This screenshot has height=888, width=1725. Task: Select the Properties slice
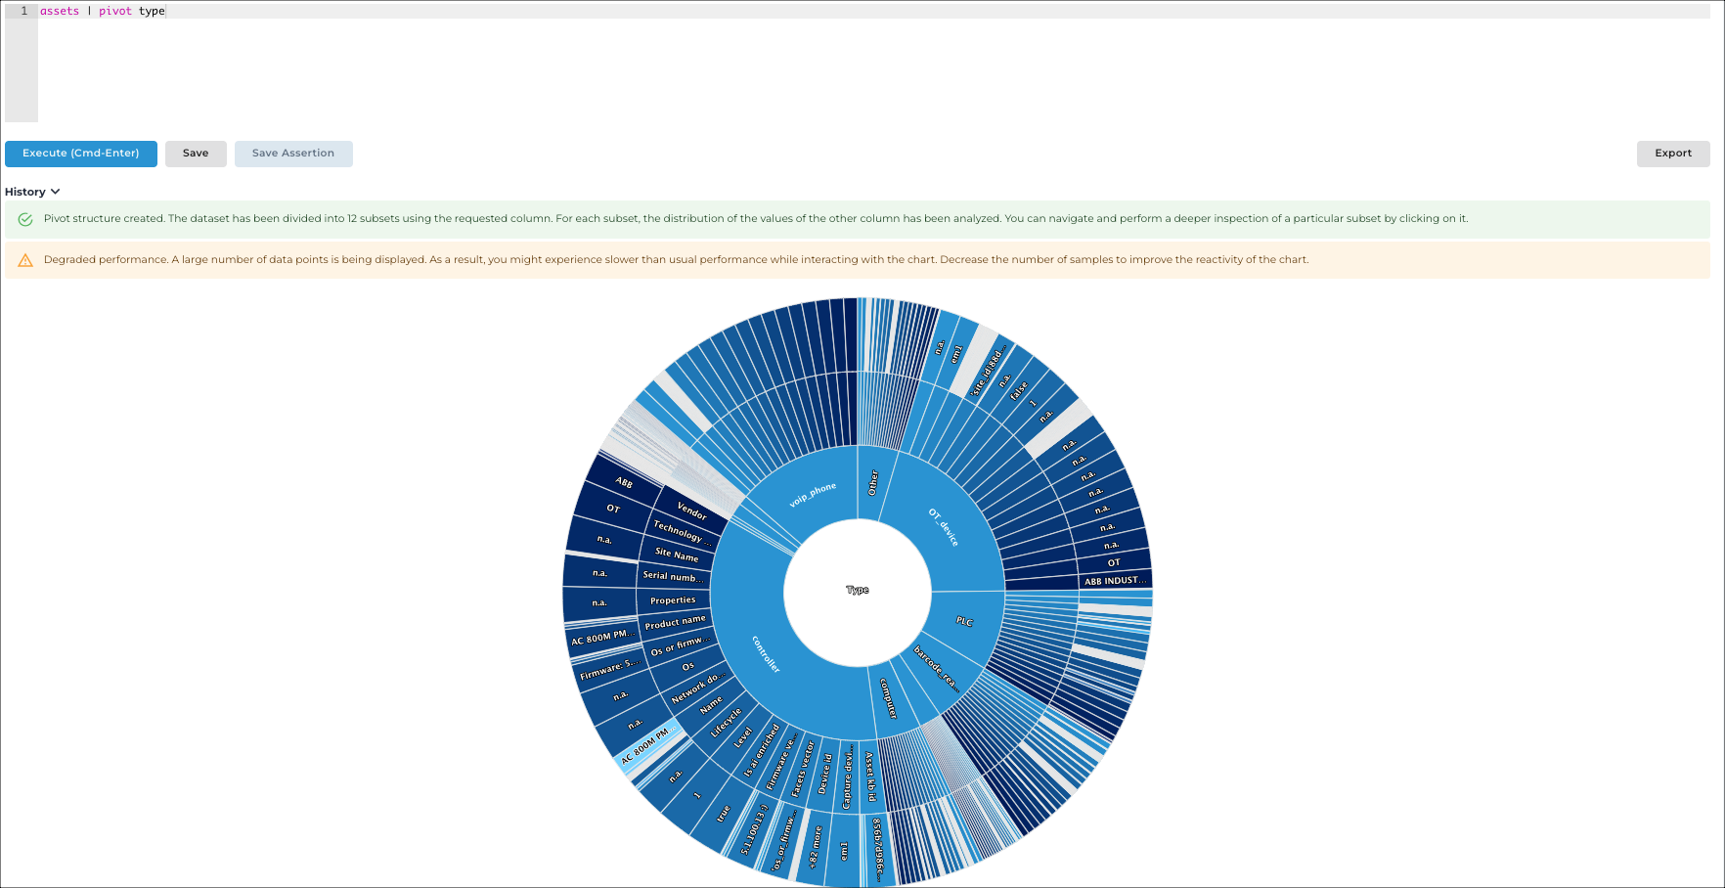click(673, 600)
